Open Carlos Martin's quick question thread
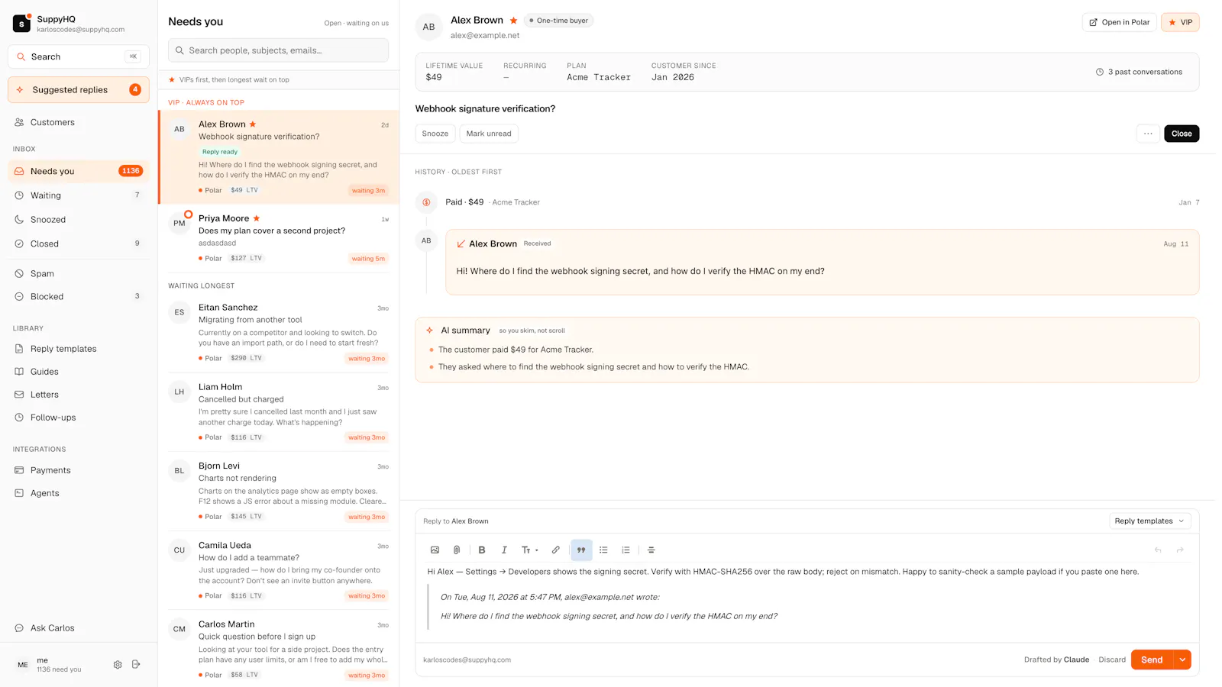 279,649
